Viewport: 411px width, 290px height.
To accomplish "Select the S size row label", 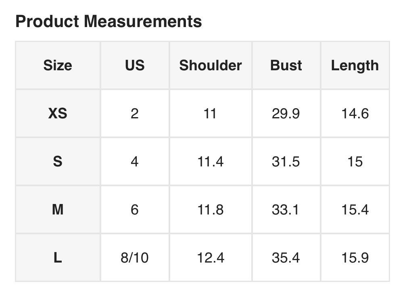I will 58,162.
